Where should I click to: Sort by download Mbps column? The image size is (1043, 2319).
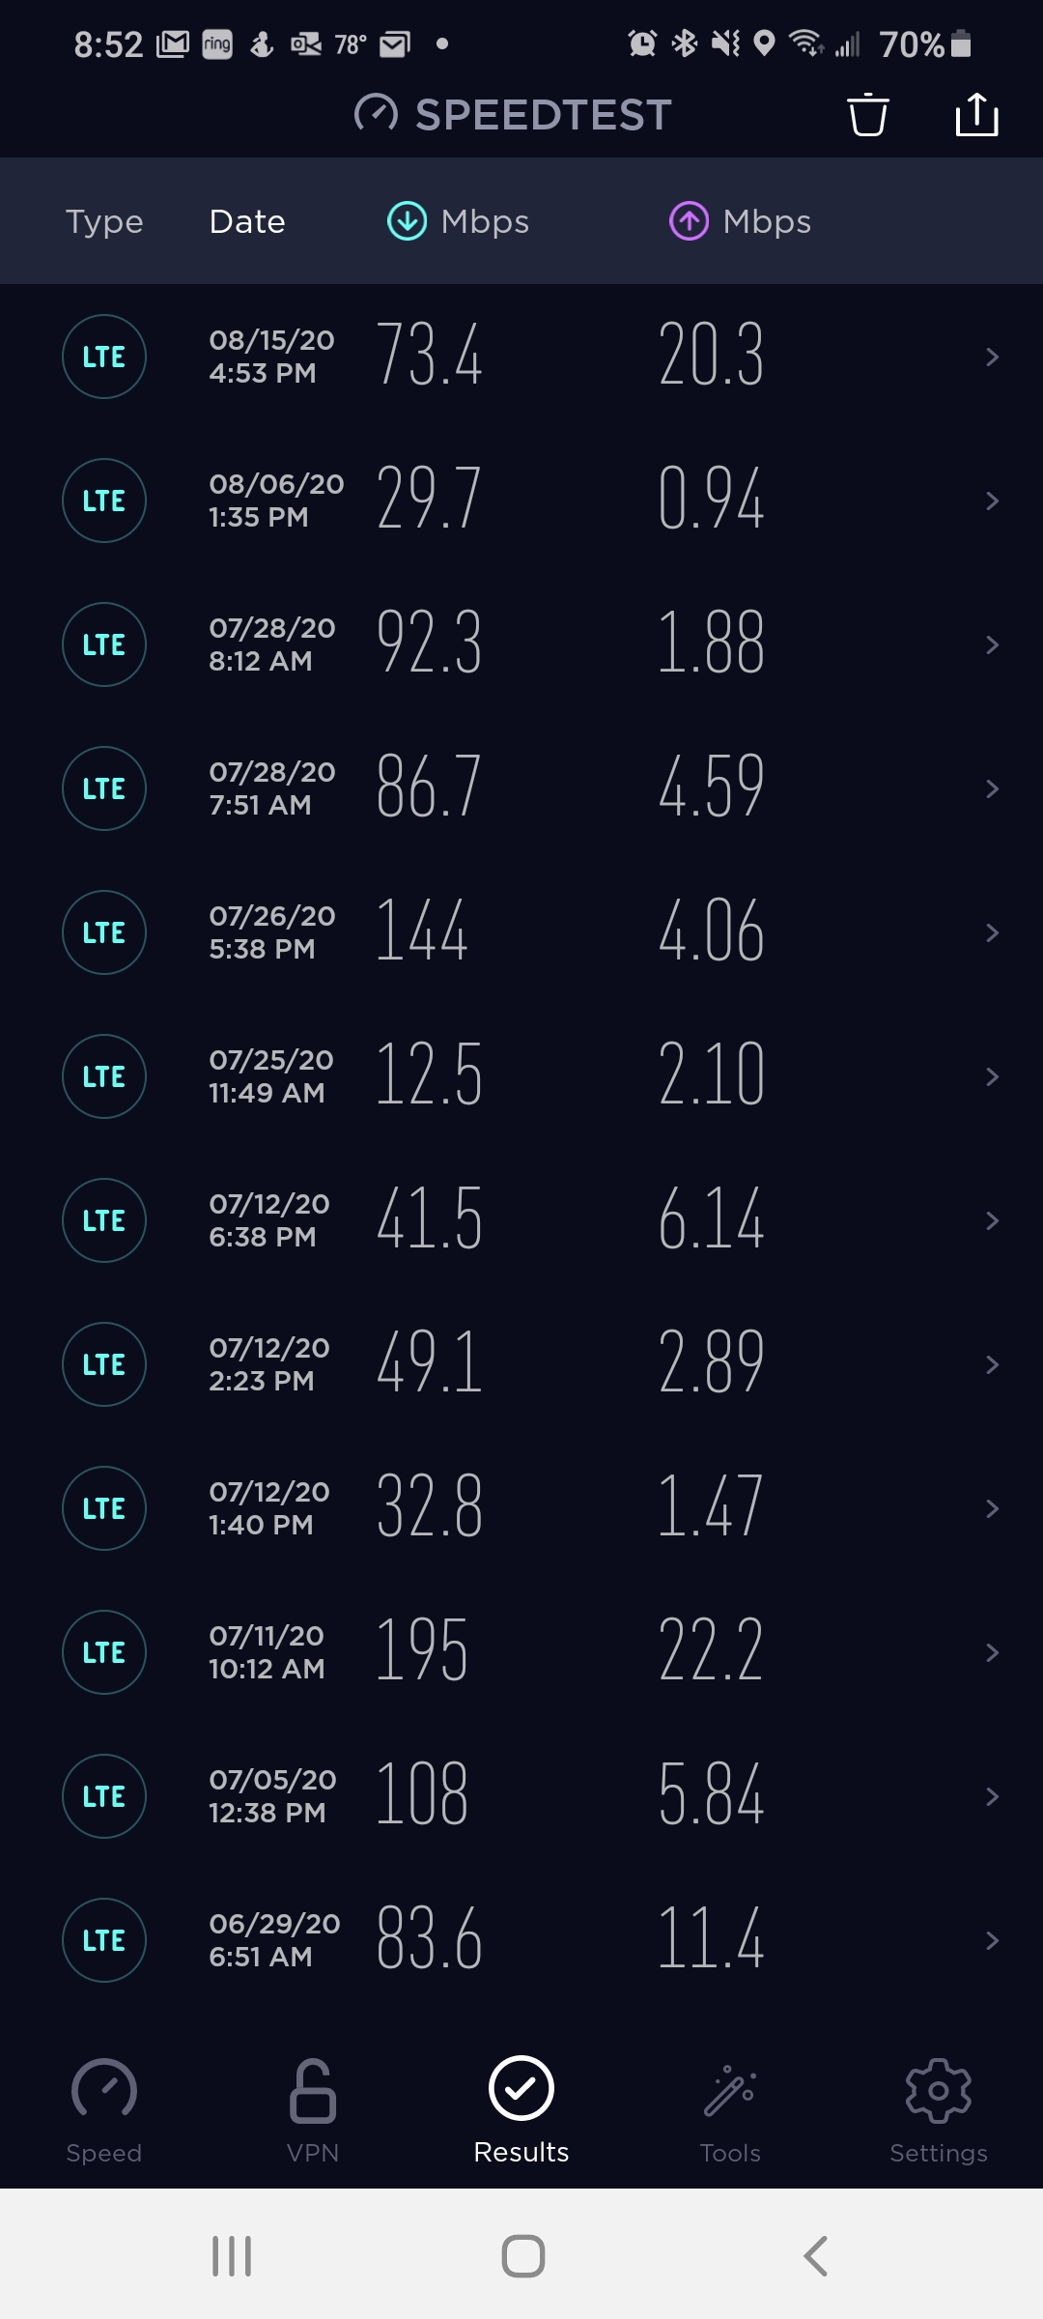(458, 221)
